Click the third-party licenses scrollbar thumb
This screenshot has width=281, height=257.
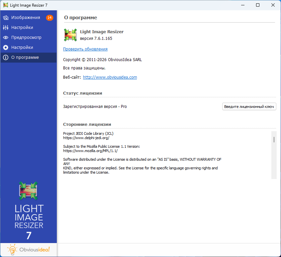(x=274, y=139)
